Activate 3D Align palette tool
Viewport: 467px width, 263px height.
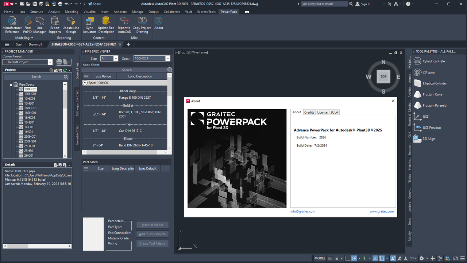(425, 139)
